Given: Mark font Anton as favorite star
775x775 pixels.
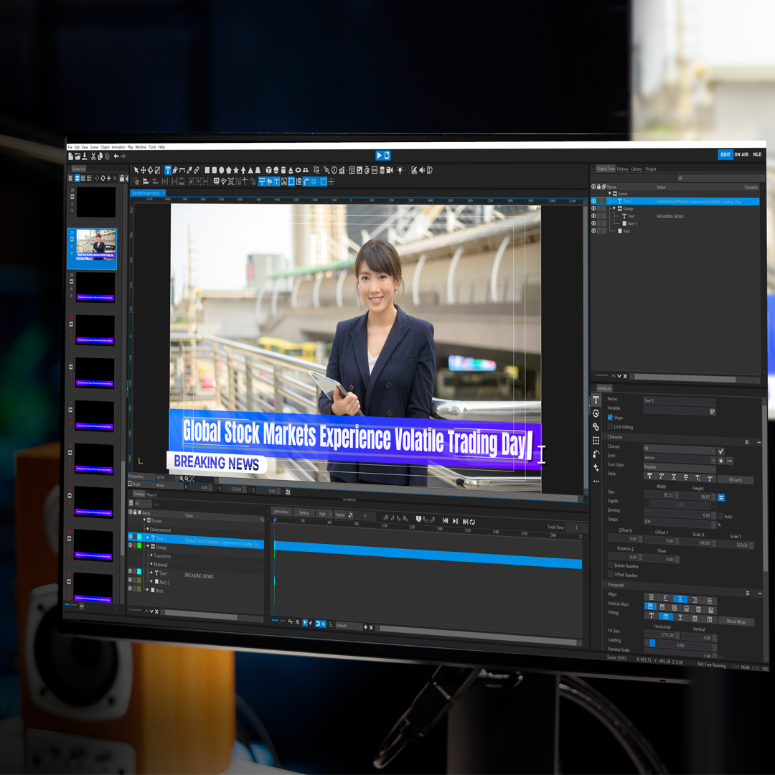Looking at the screenshot, I should click(720, 461).
